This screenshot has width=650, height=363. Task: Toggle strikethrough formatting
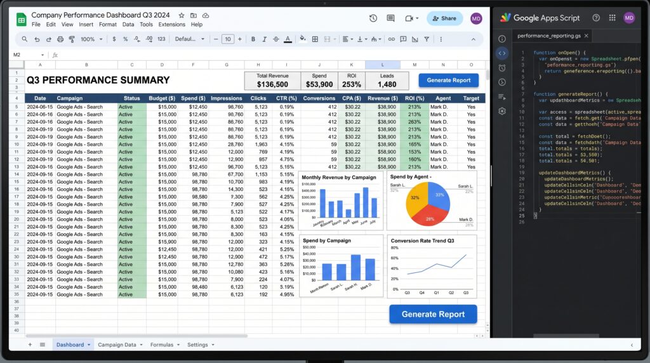(276, 39)
